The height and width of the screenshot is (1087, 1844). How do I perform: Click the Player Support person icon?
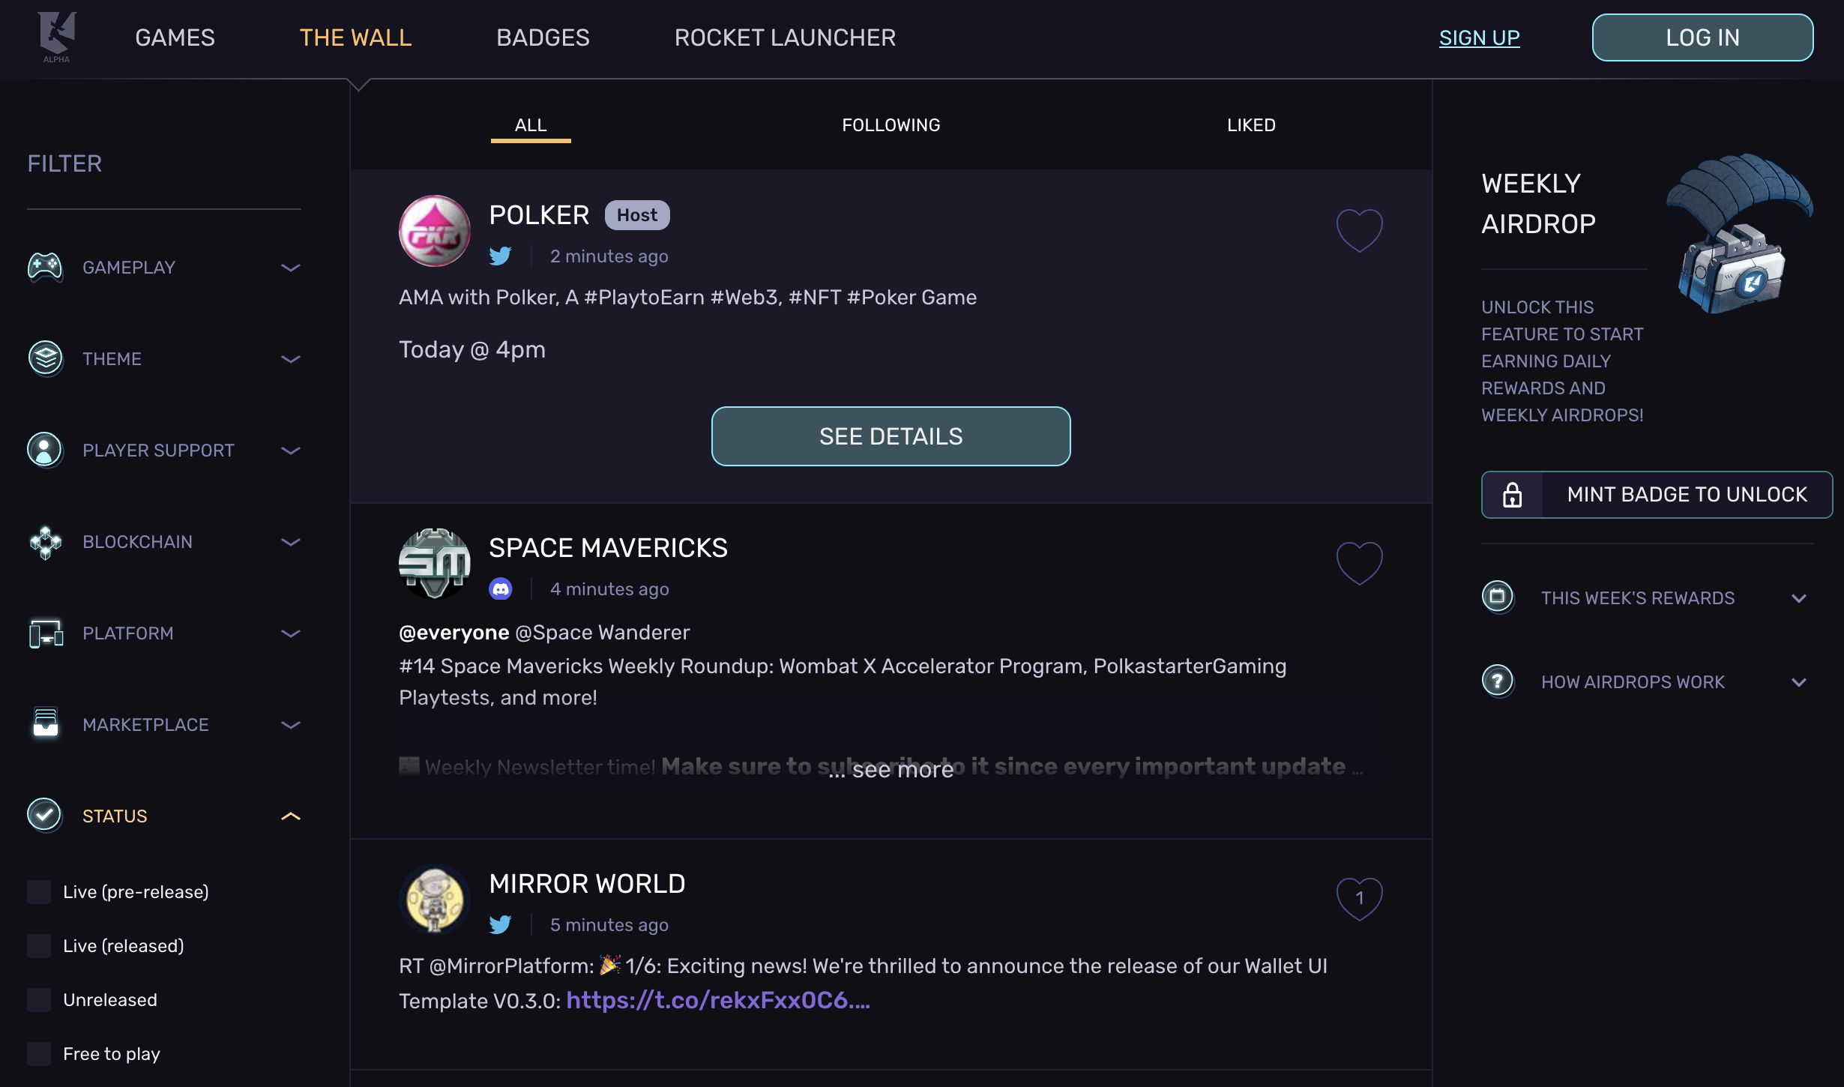click(45, 450)
